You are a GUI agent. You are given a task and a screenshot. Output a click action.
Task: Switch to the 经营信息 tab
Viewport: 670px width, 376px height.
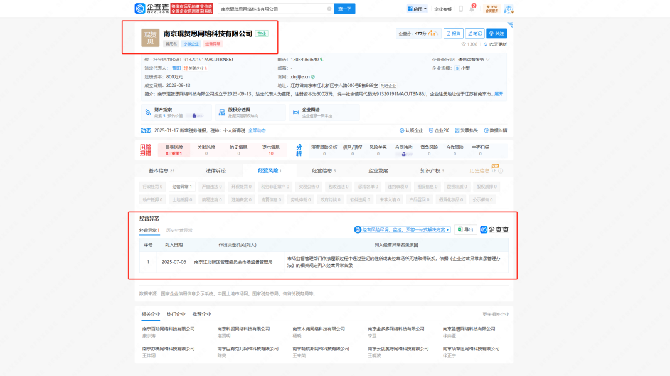324,170
